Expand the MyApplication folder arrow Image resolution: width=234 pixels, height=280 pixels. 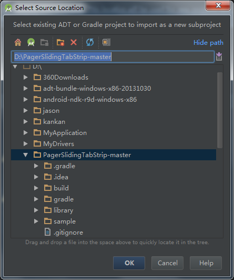[26, 133]
